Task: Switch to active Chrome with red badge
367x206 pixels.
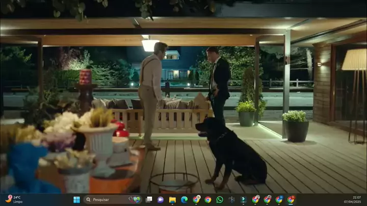Action: [x=291, y=199]
